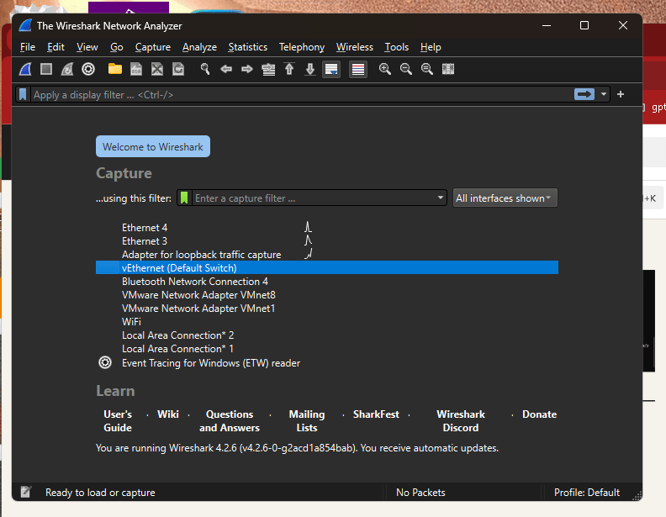Select vEthernet (Default Switch) interface
This screenshot has width=666, height=517.
point(327,268)
